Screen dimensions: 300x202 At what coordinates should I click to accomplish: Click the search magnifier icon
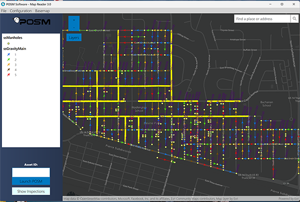tap(294, 18)
